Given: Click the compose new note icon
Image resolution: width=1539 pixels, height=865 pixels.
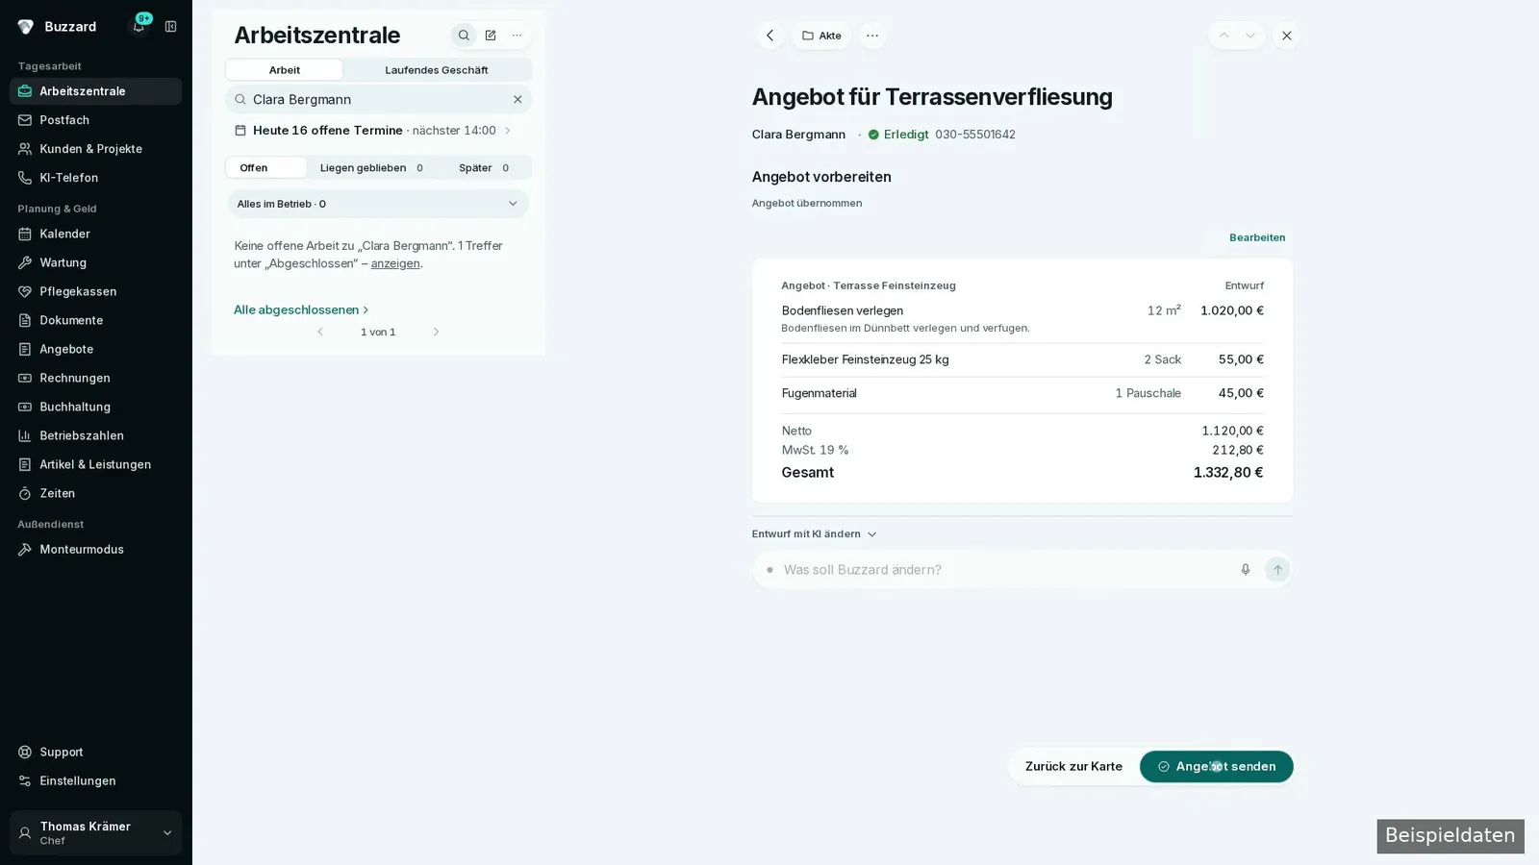Looking at the screenshot, I should pos(491,36).
